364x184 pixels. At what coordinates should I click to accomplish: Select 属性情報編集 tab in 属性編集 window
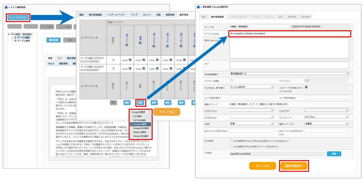[217, 17]
